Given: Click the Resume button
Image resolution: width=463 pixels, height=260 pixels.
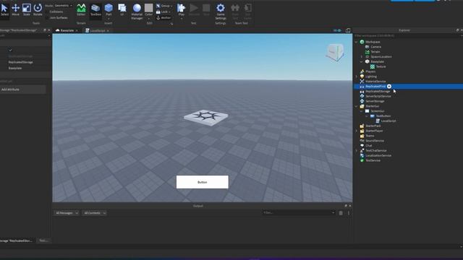Looking at the screenshot, I should tap(194, 9).
